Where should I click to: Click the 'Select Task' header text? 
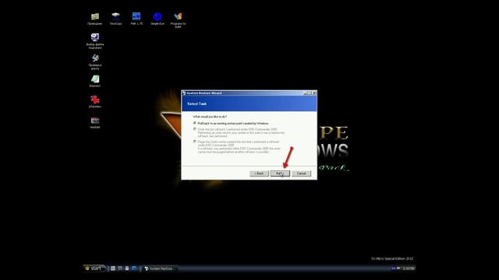tap(197, 103)
